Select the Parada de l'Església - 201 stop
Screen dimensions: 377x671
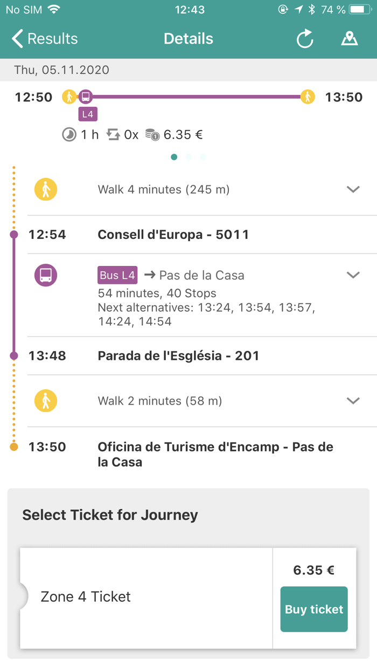(x=178, y=356)
